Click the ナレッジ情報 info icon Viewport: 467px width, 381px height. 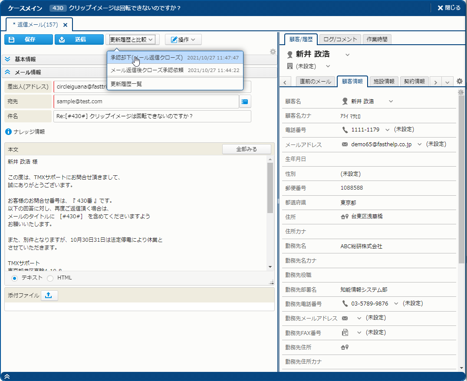pos(8,131)
